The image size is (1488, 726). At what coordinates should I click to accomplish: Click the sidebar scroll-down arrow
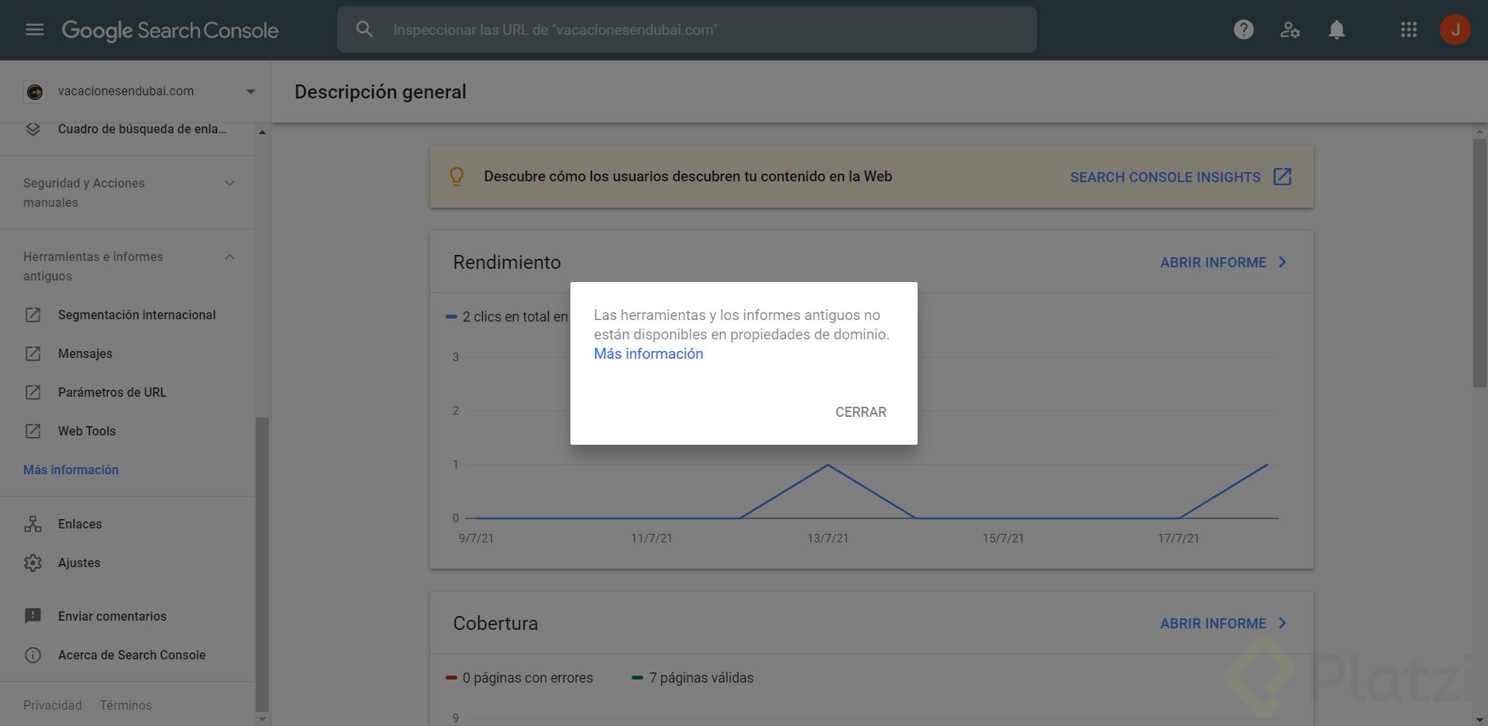(x=262, y=719)
